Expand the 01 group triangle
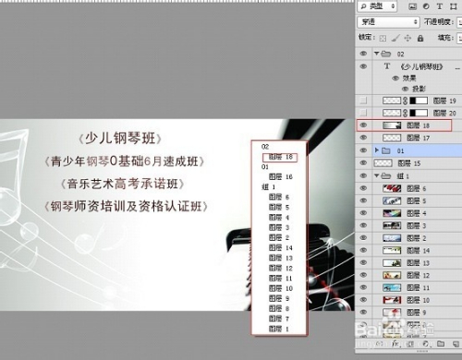This screenshot has width=462, height=360. coord(376,150)
